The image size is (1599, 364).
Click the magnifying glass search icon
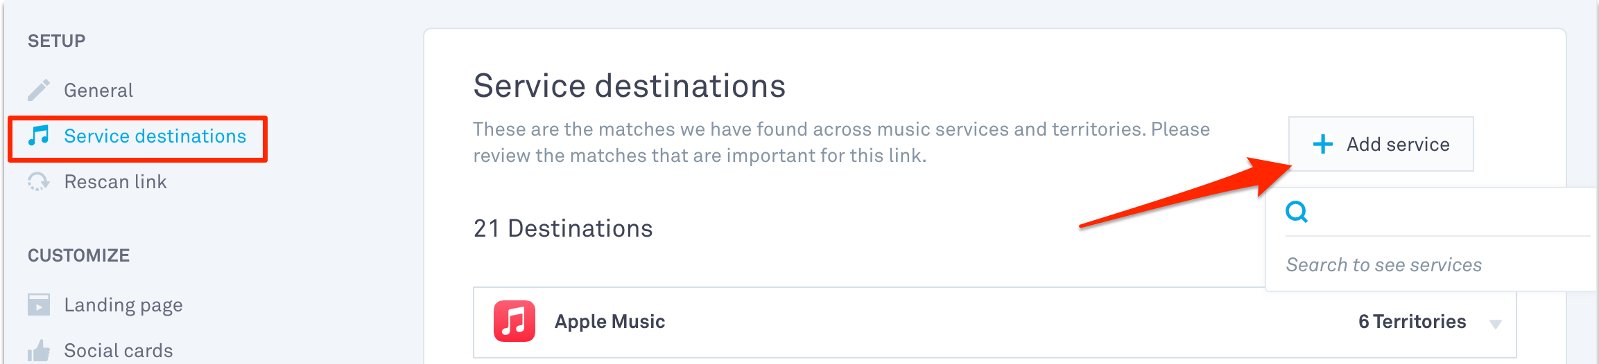[1297, 211]
